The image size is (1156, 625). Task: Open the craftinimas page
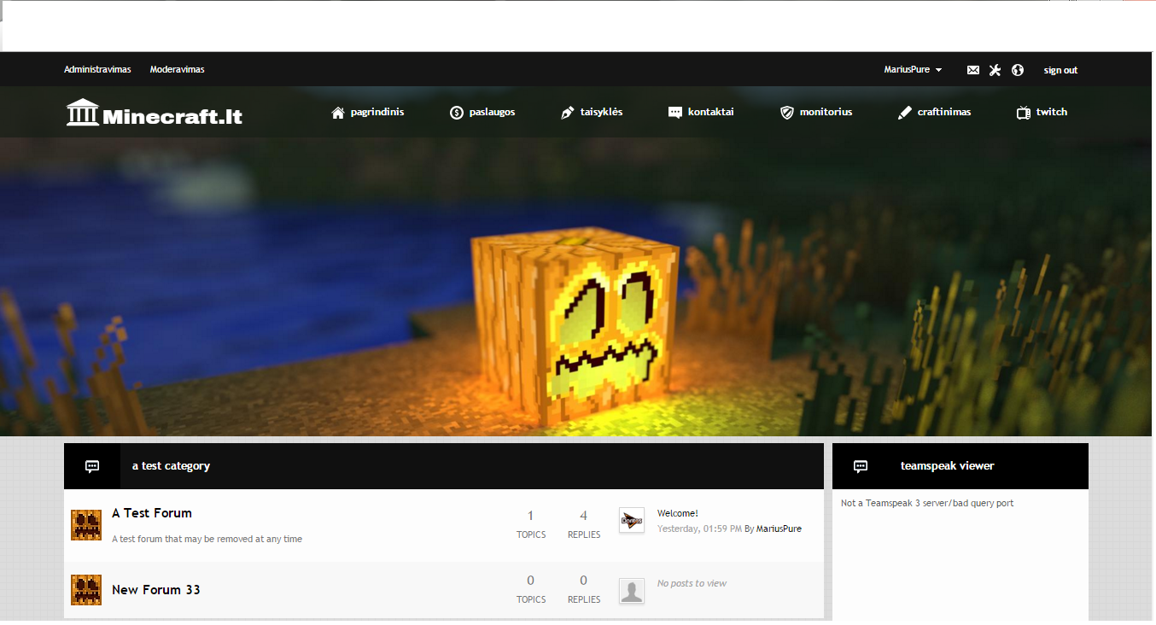click(x=943, y=112)
